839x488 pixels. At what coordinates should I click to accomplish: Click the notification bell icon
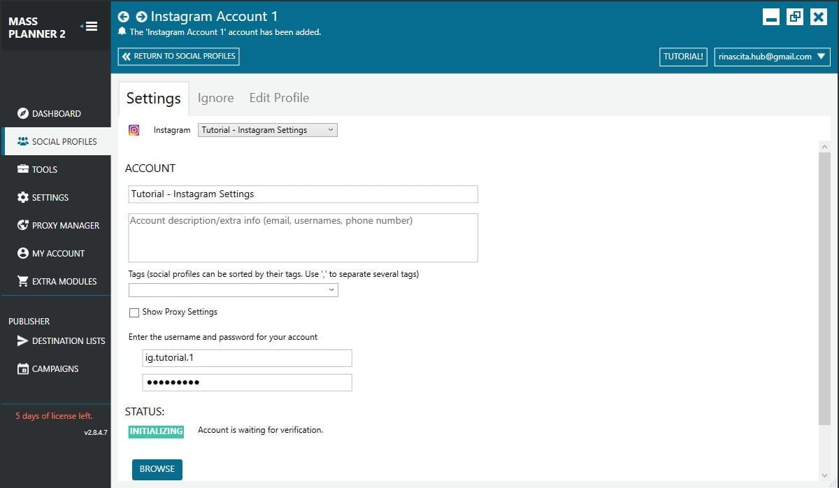click(122, 32)
